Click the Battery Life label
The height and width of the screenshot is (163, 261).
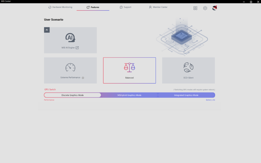pos(210,100)
